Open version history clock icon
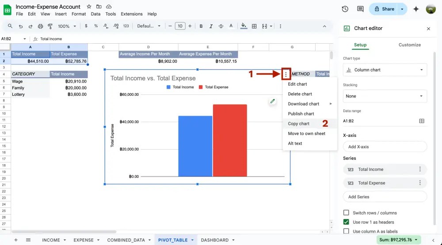 coord(345,9)
